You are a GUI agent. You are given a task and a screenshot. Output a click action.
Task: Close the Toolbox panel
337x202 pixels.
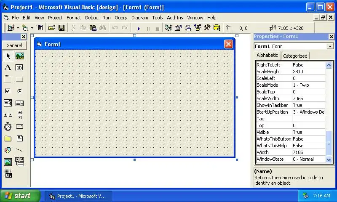[24, 37]
